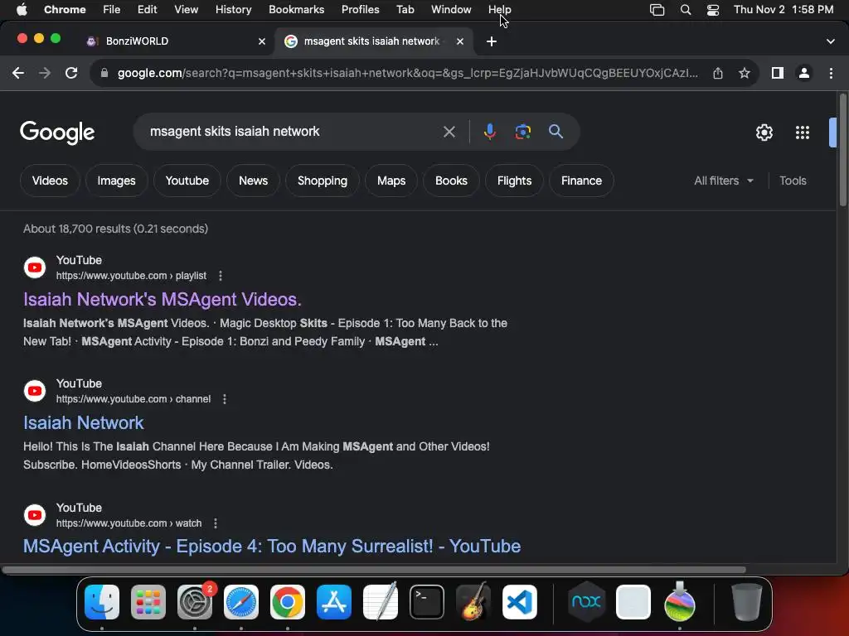Image resolution: width=849 pixels, height=636 pixels.
Task: Open the Chrome profile avatar
Action: click(x=804, y=73)
